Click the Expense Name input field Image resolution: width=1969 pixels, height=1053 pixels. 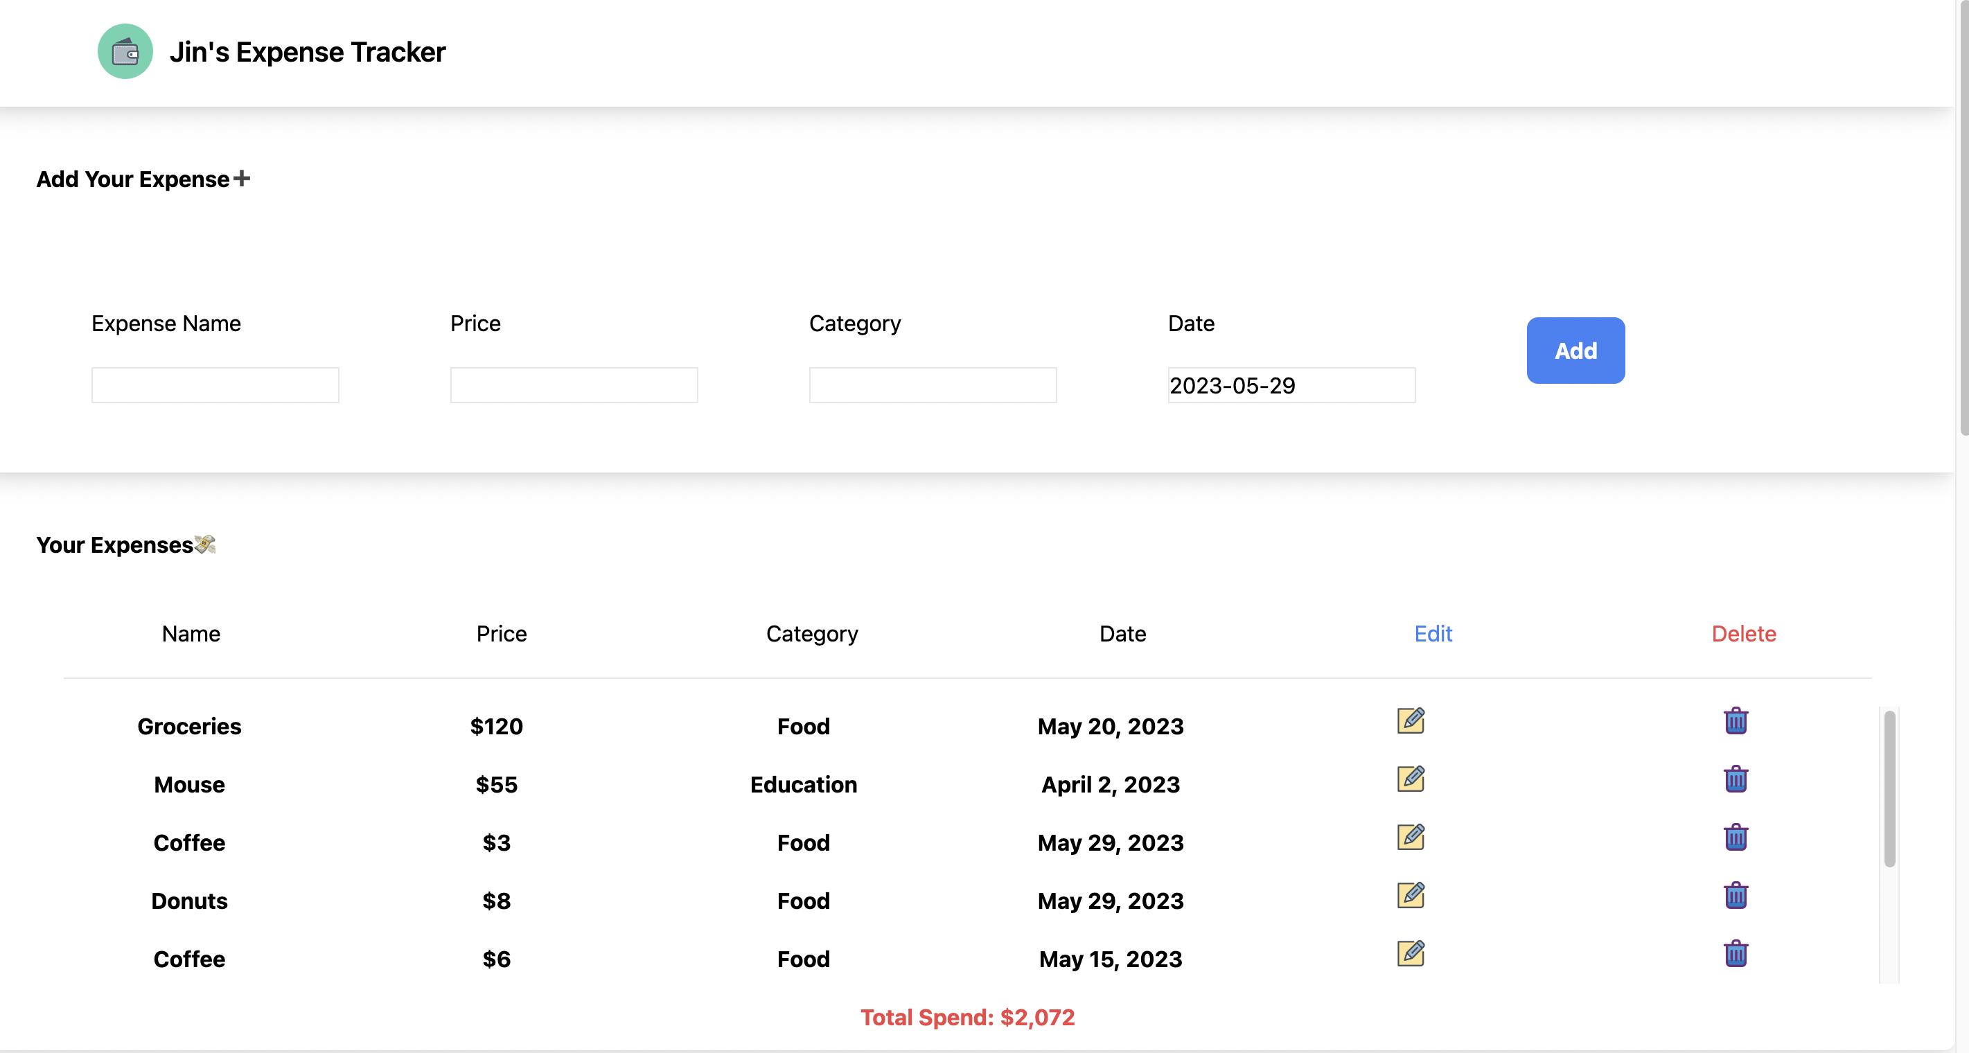tap(214, 384)
